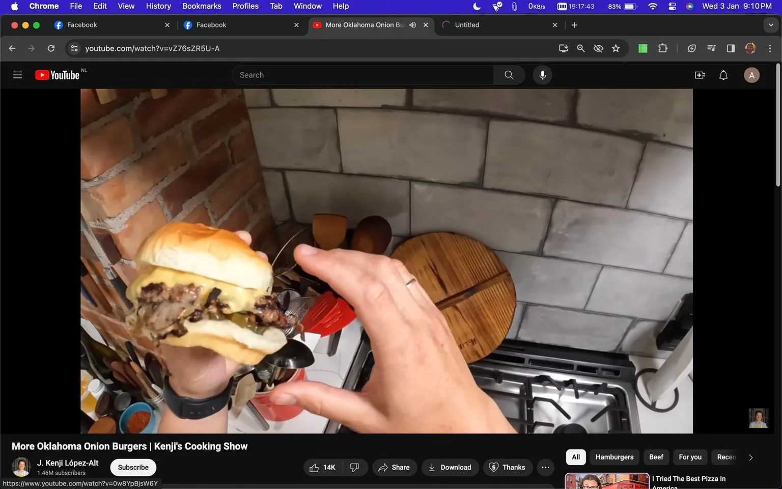
Task: Select the Hamburgers filter chip
Action: click(615, 457)
